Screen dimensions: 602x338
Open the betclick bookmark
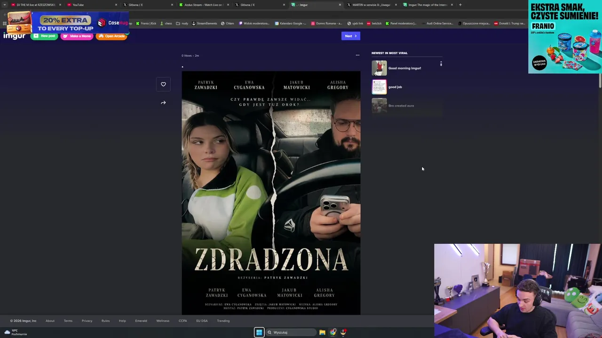click(374, 23)
